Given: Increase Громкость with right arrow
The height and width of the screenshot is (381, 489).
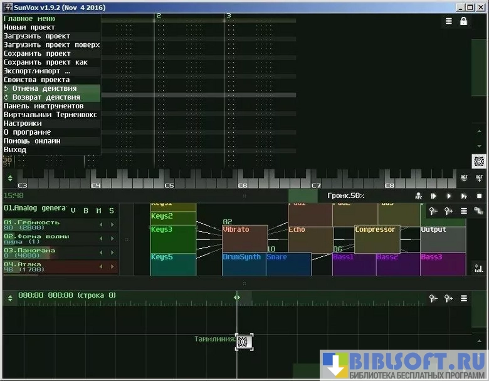Looking at the screenshot, I should coord(112,224).
